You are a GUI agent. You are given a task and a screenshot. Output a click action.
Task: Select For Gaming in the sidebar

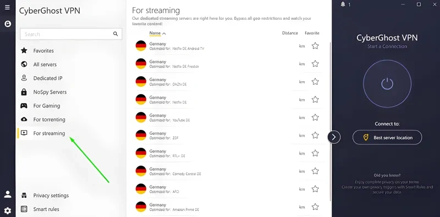(x=47, y=106)
